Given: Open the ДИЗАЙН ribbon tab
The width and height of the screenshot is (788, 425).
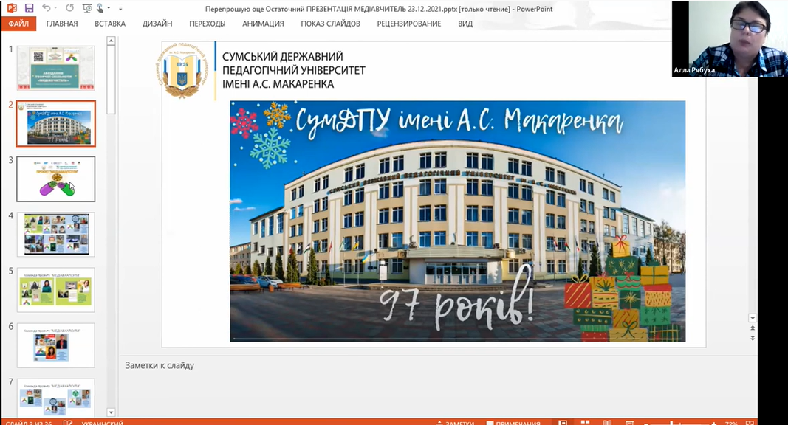Looking at the screenshot, I should pos(157,24).
